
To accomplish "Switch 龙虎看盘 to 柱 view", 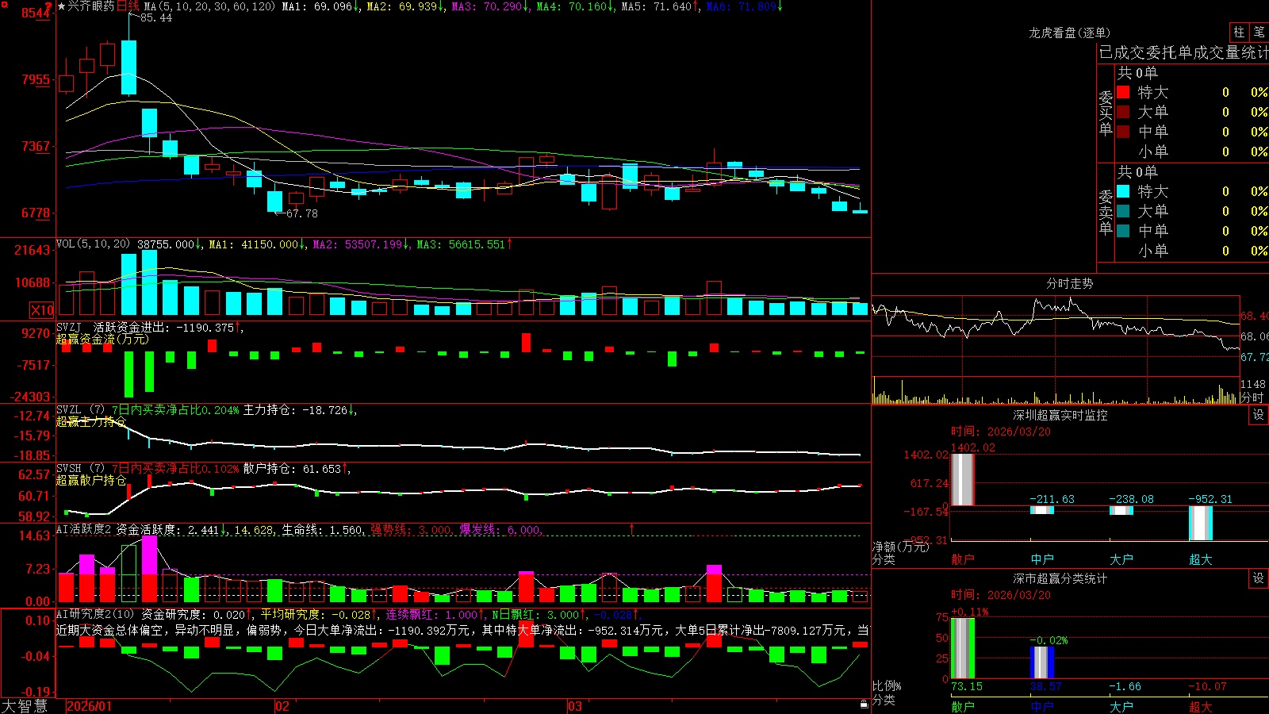I will pos(1239,33).
